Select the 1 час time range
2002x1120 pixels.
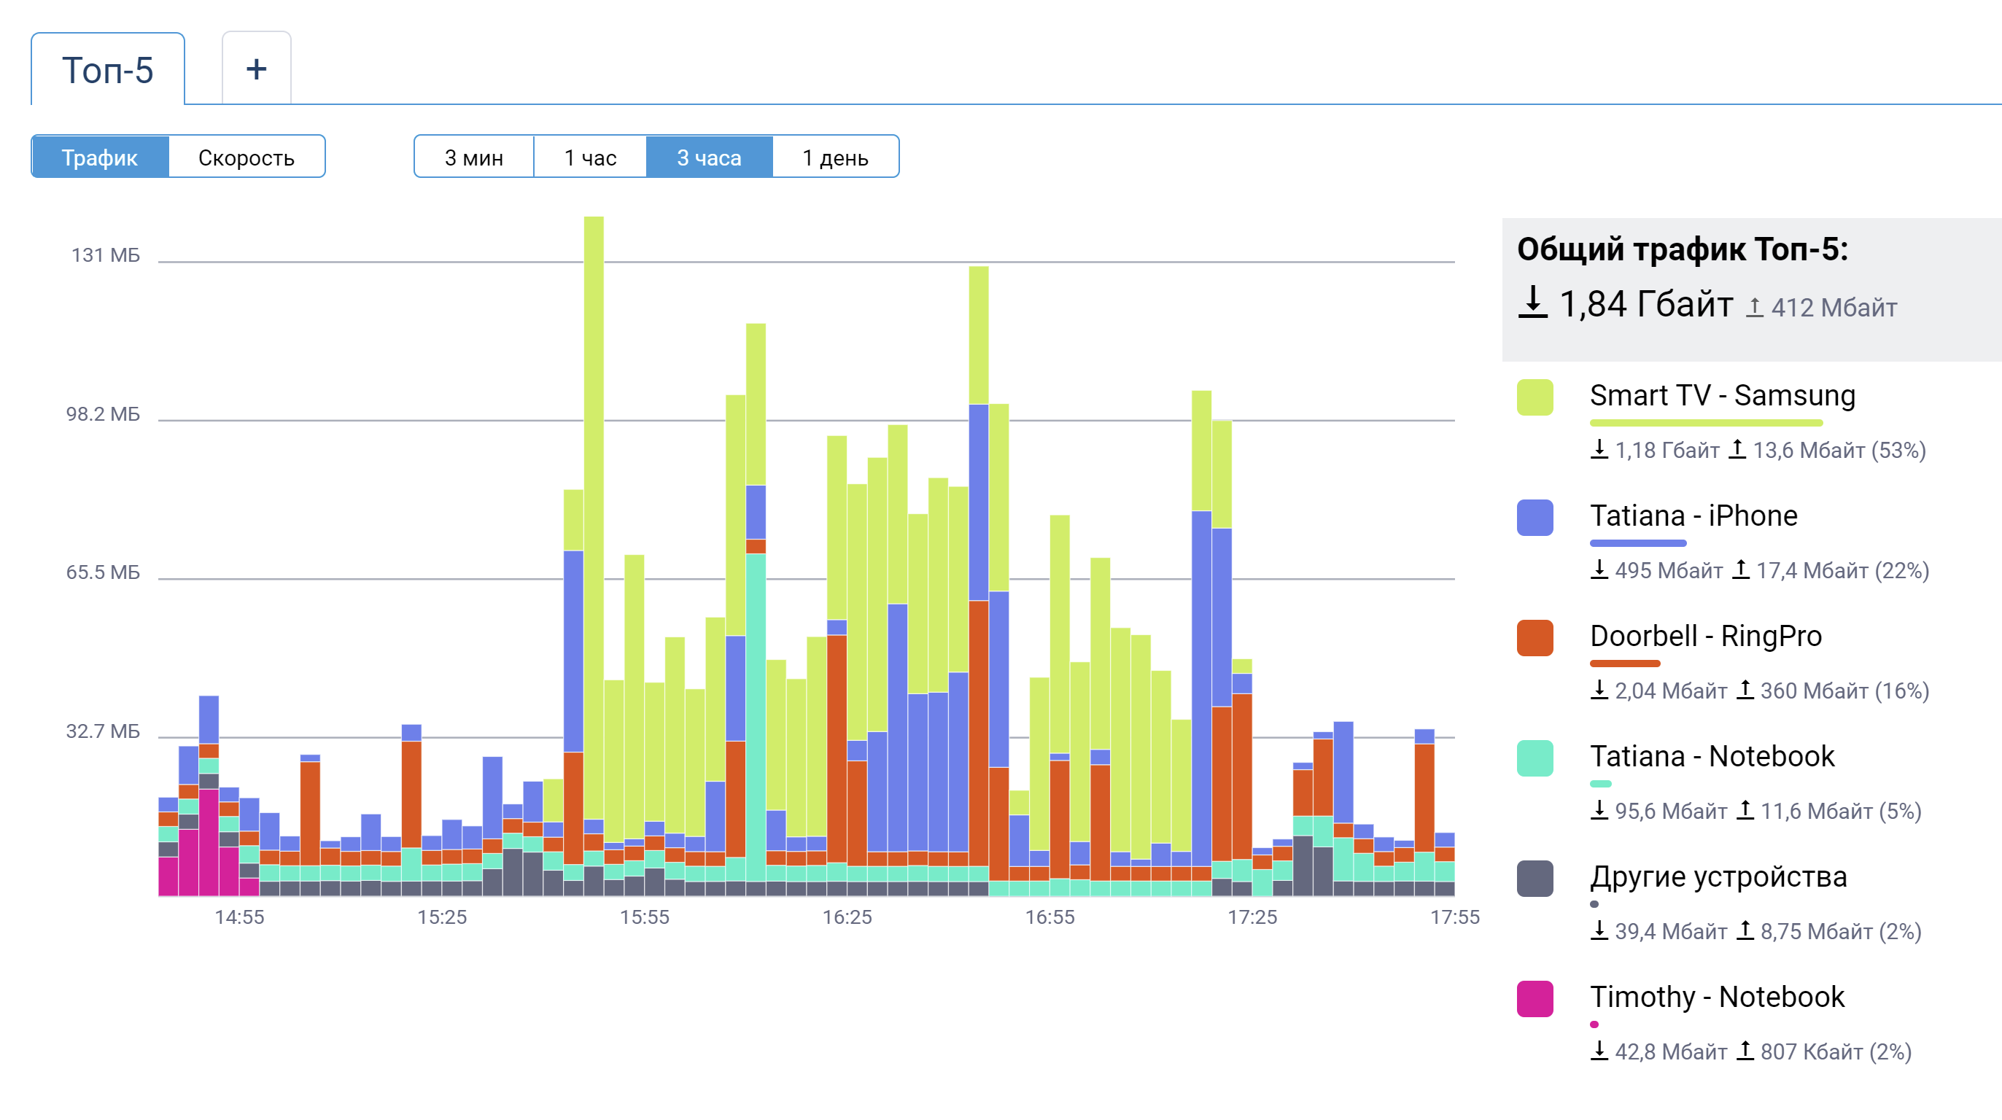590,157
